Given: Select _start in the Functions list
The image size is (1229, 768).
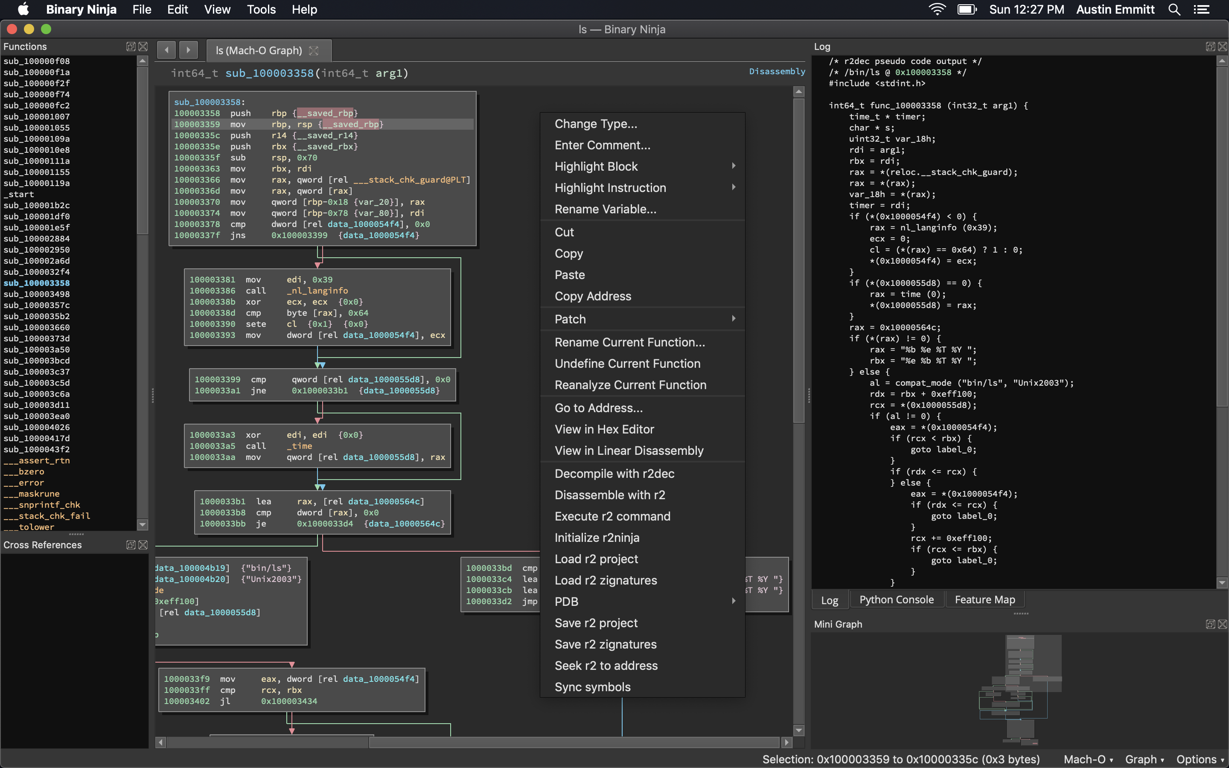Looking at the screenshot, I should pos(19,194).
